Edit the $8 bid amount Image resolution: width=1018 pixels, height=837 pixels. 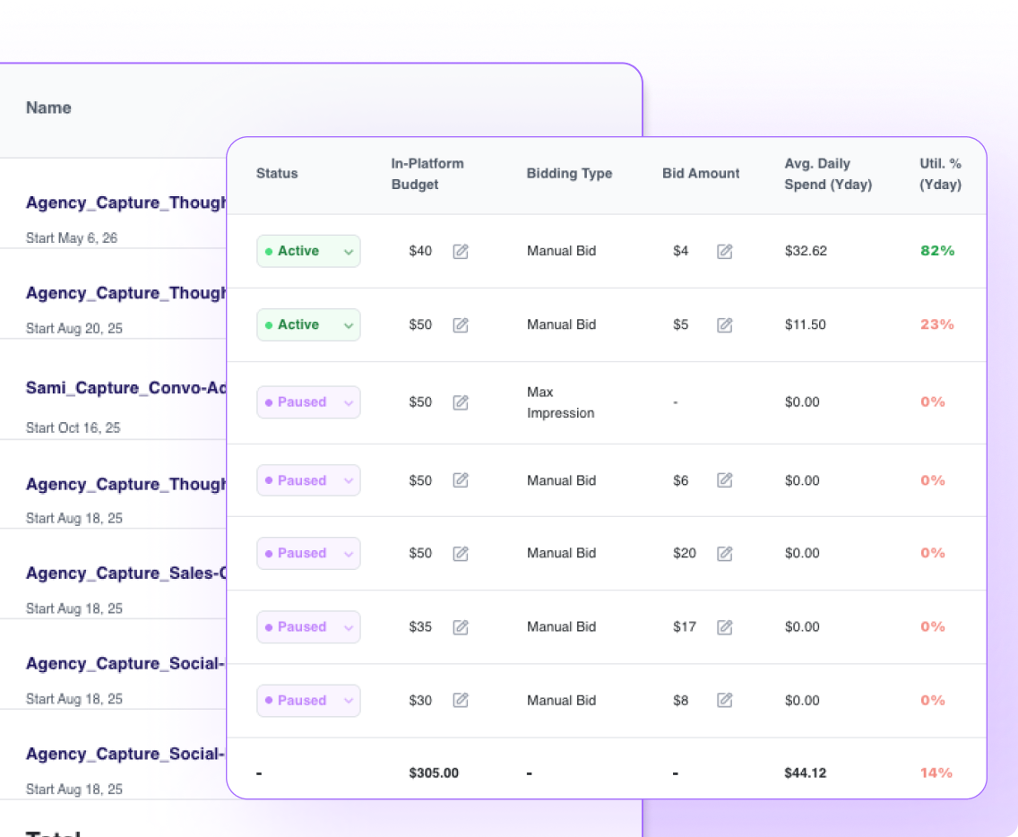pos(725,700)
